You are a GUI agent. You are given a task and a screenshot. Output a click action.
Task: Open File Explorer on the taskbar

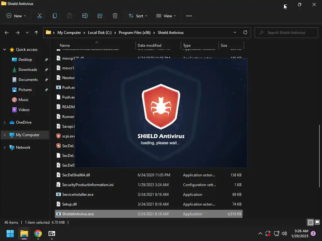(x=24, y=233)
